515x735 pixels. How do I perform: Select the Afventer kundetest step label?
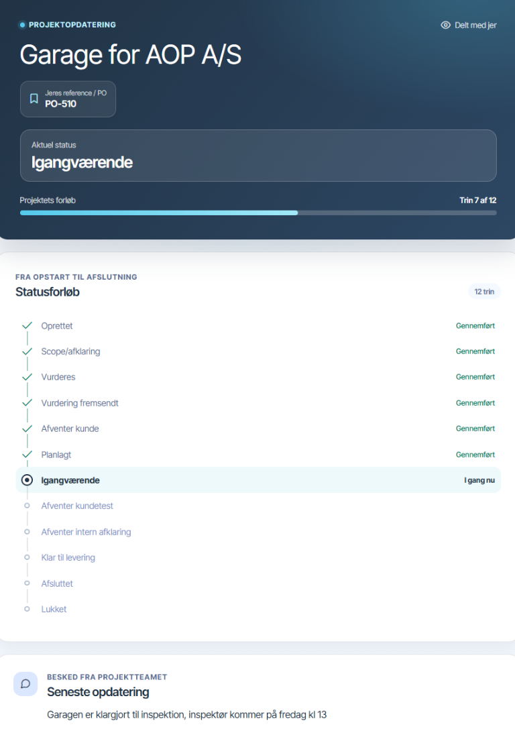tap(77, 506)
